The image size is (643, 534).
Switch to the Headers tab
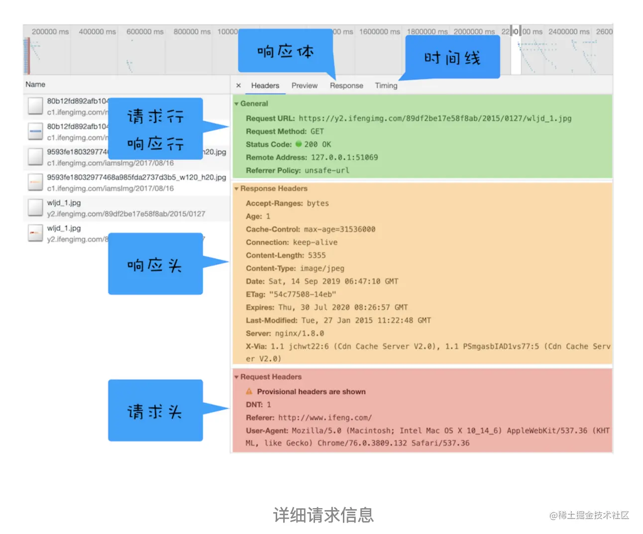click(265, 86)
